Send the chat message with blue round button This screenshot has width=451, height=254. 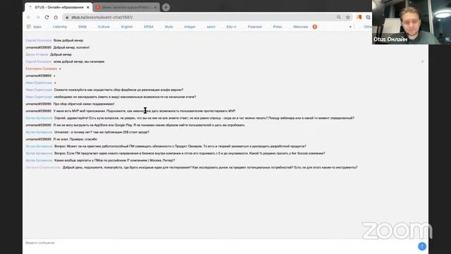click(422, 246)
